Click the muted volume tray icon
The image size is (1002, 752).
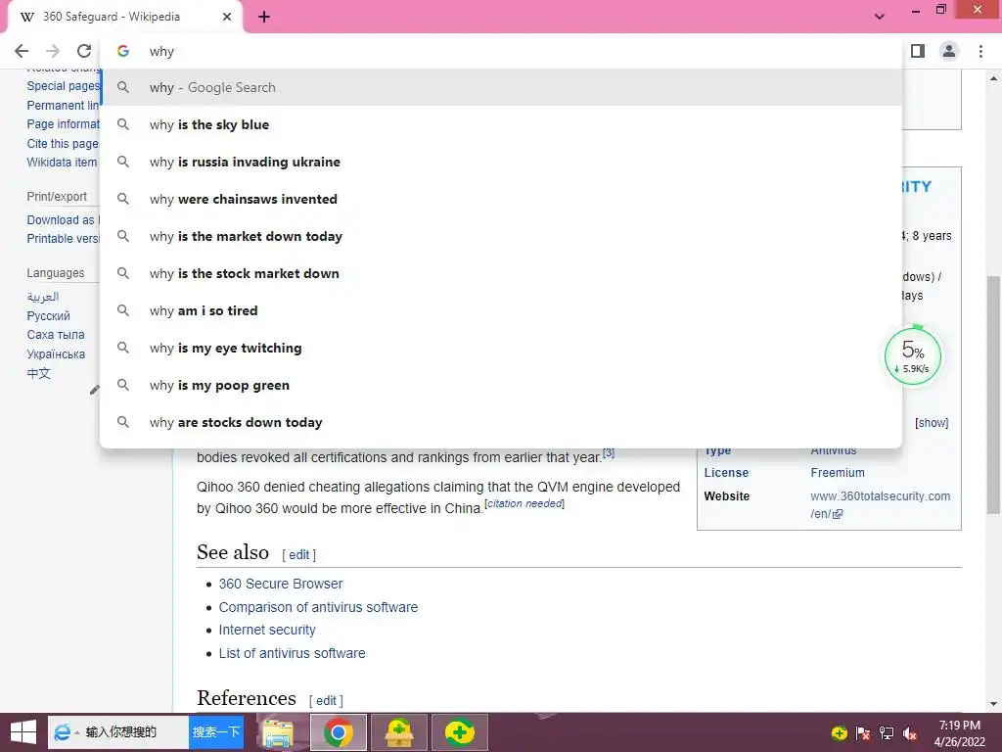[x=909, y=732]
